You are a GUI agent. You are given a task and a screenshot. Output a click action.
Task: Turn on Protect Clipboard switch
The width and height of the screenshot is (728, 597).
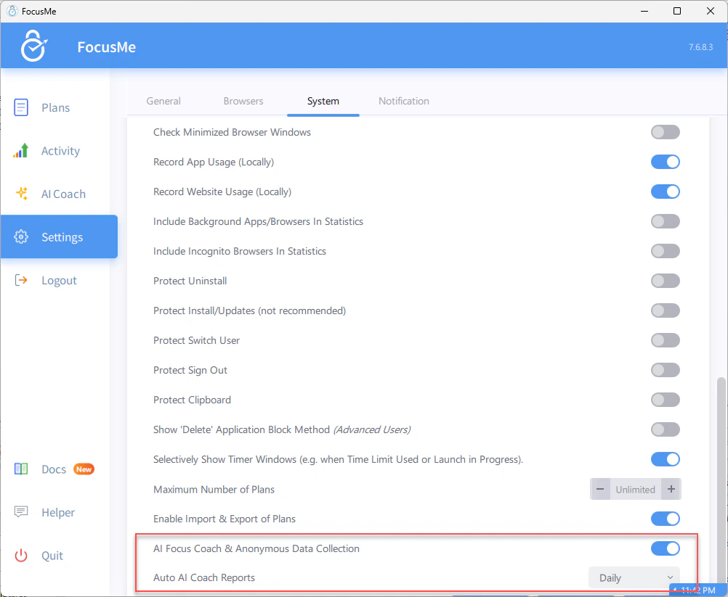click(x=665, y=400)
